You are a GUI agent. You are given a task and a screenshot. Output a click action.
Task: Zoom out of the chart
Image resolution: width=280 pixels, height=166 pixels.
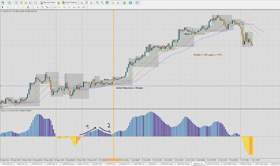pyautogui.click(x=102, y=3)
